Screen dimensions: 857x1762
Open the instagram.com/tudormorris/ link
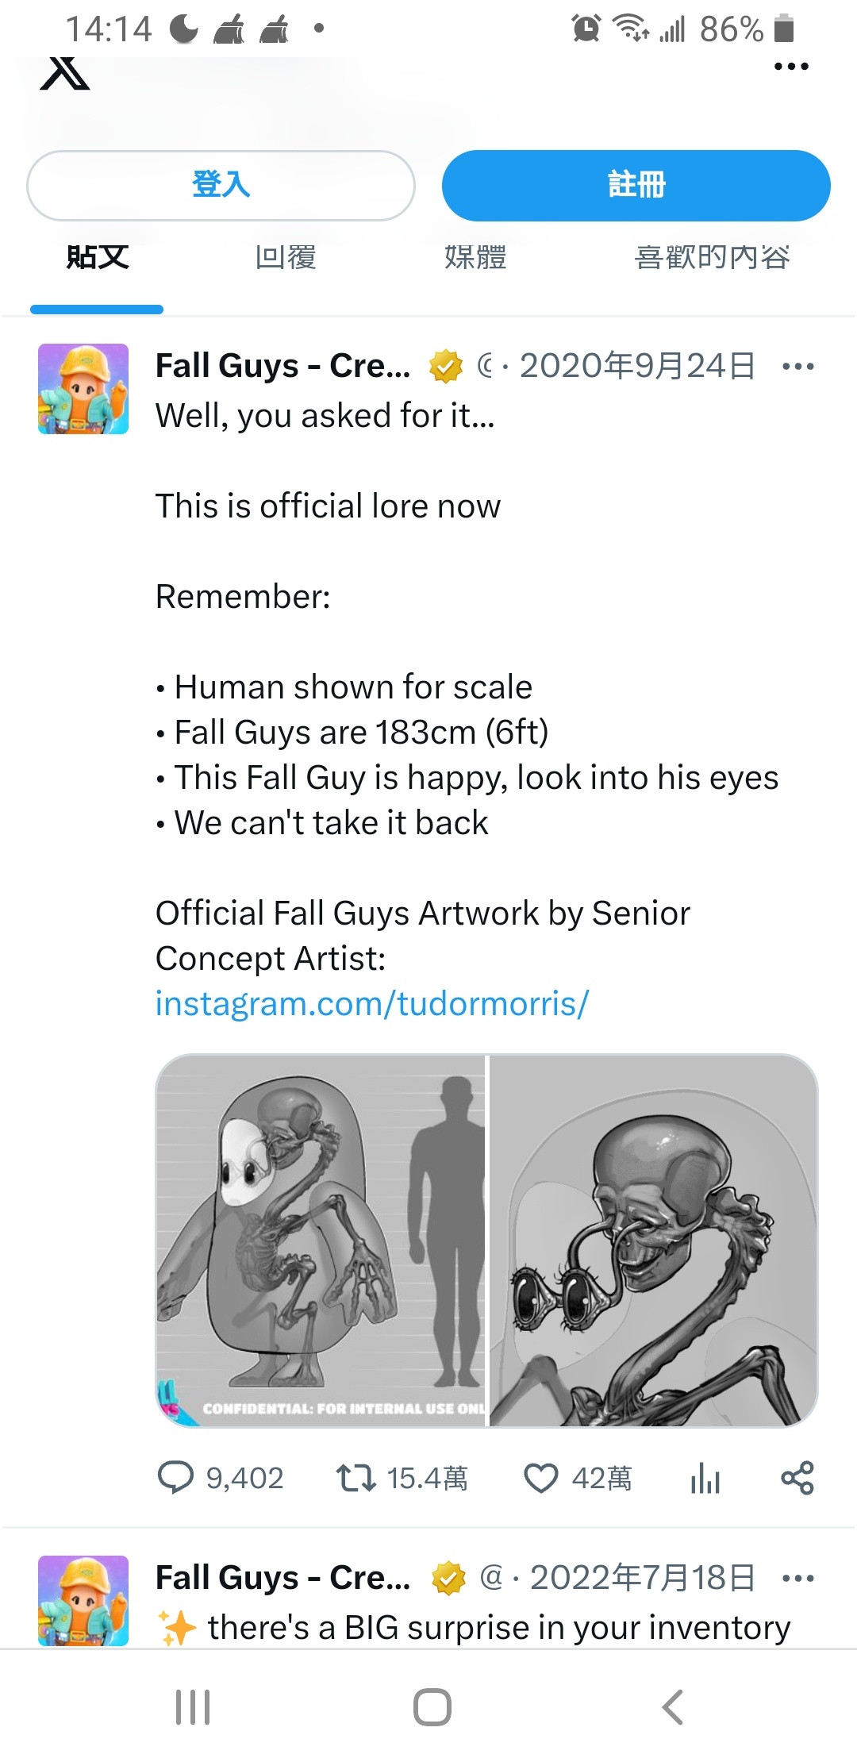(372, 1003)
